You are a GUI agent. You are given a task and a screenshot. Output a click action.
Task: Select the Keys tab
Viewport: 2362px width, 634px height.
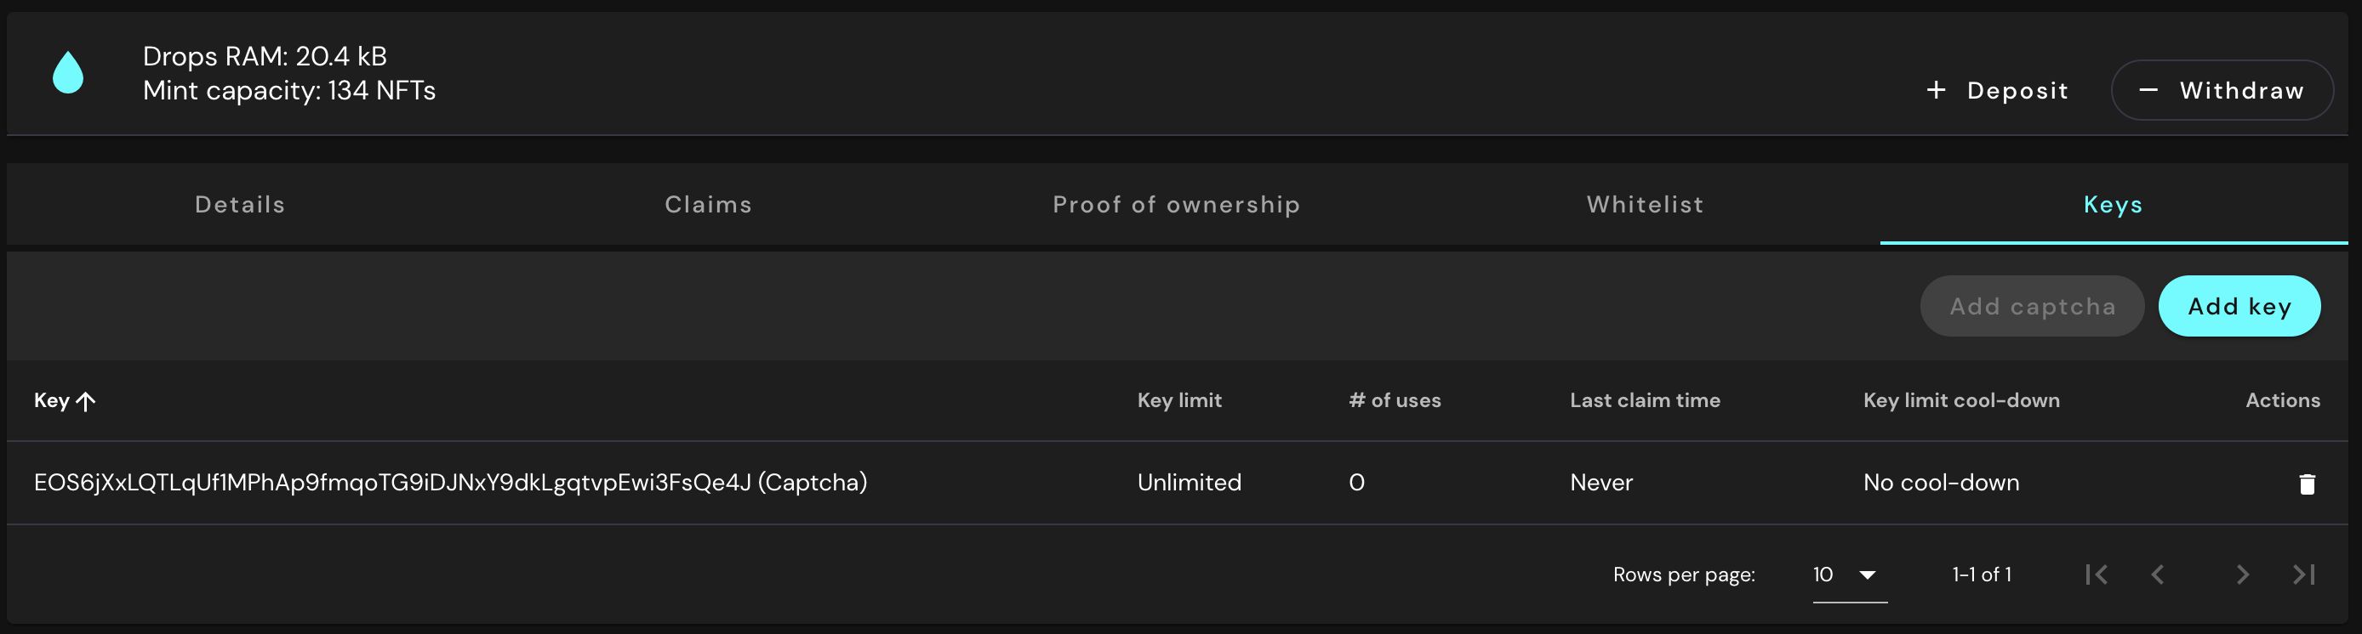(2113, 204)
